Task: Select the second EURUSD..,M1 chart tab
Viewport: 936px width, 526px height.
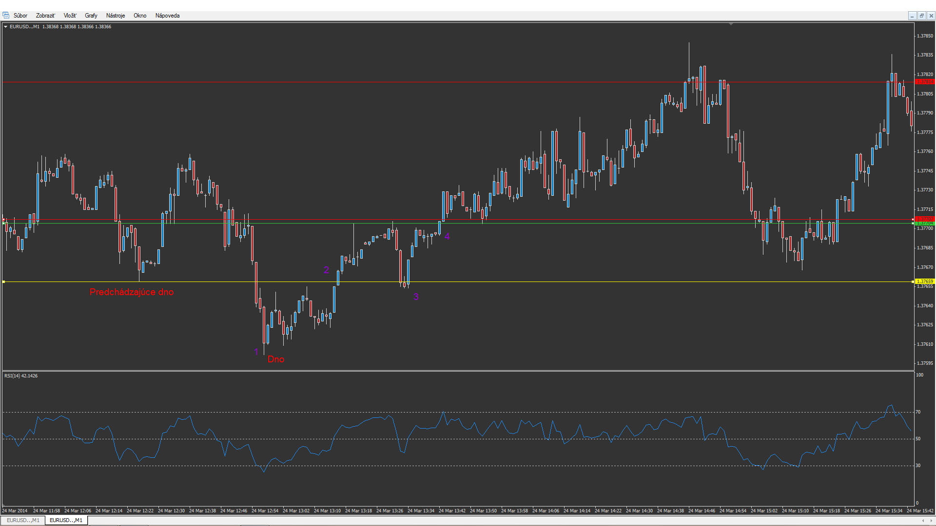Action: tap(66, 520)
